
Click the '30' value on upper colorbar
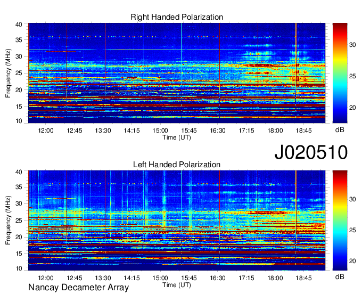click(x=352, y=45)
